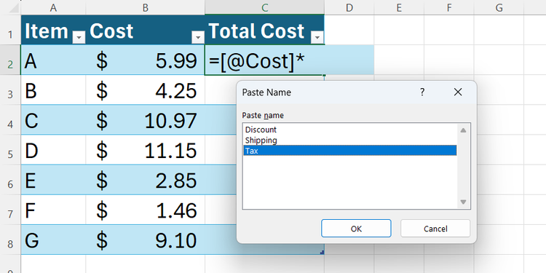Select column A header
546x273 pixels.
point(53,8)
